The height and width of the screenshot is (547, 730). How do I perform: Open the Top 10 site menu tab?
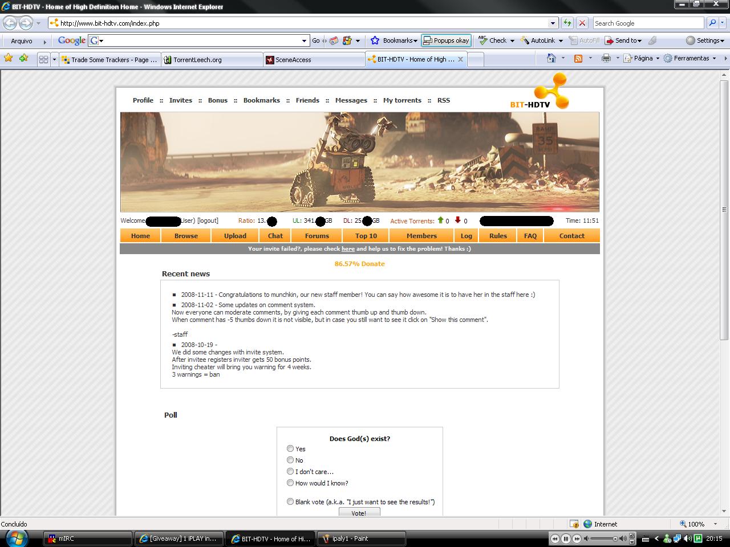click(366, 236)
